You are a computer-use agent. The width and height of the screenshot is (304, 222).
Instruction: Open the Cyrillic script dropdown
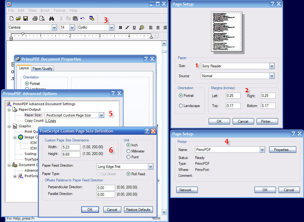coord(111,27)
